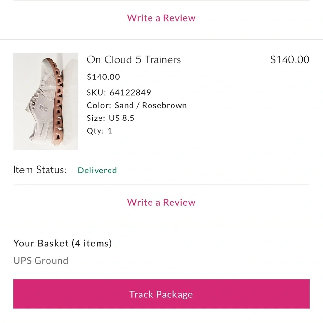Click the SKU: label text
The image size is (323, 323).
tap(96, 92)
